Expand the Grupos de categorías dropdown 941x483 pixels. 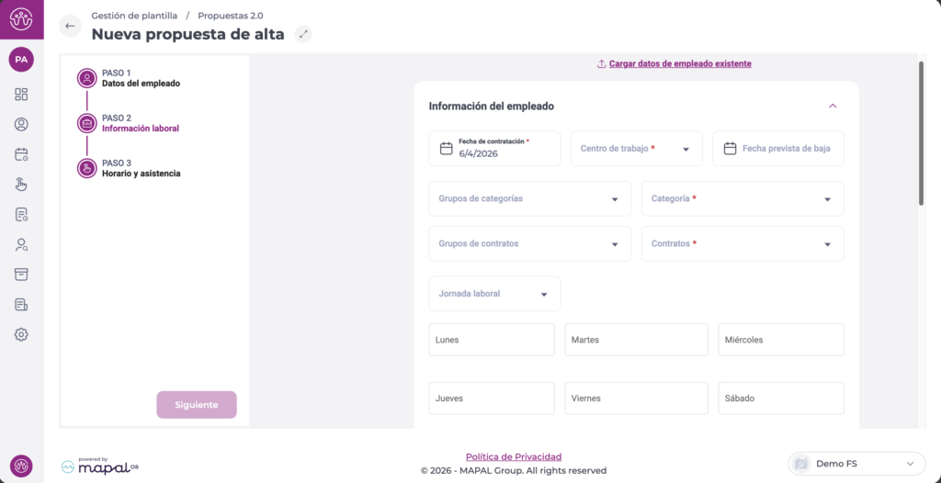coord(529,198)
